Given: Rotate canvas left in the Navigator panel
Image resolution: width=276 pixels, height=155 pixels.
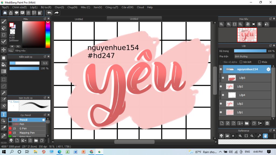Looking at the screenshot, I should (x=248, y=24).
